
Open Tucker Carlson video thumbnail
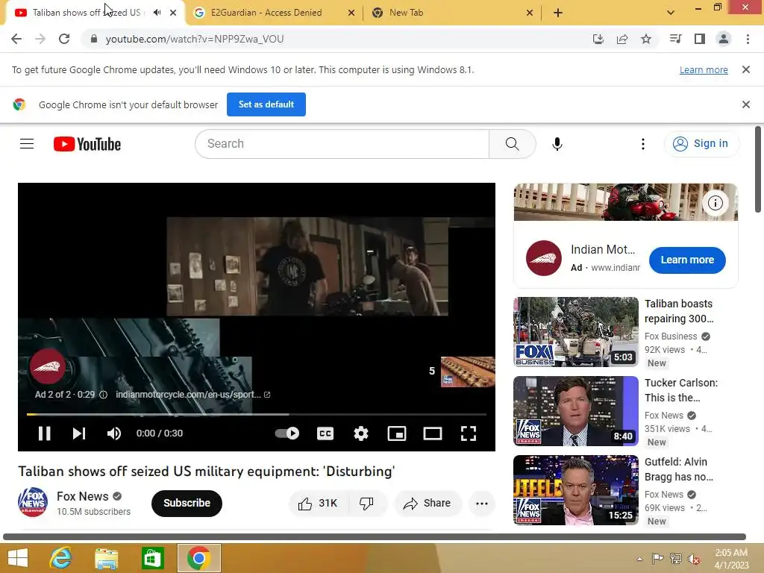pos(576,411)
